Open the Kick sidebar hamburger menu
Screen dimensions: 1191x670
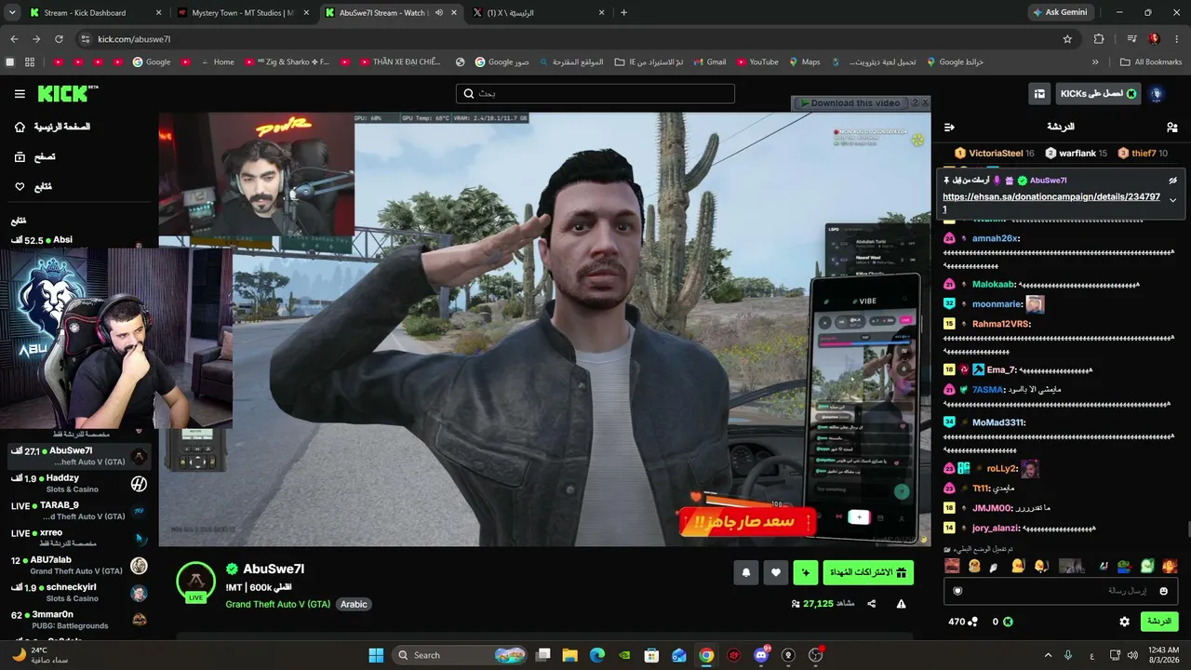[20, 94]
